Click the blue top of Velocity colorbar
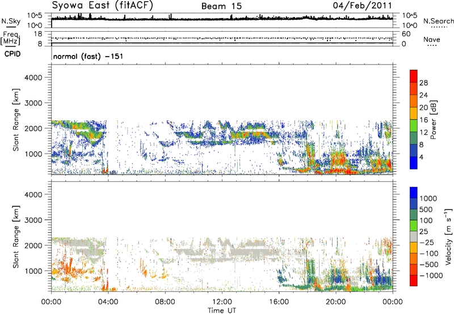Image resolution: width=454 pixels, height=314 pixels. point(414,193)
